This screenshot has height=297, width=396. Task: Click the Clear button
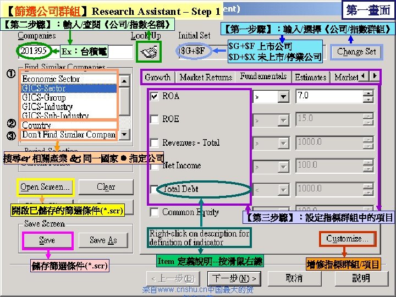(x=106, y=187)
